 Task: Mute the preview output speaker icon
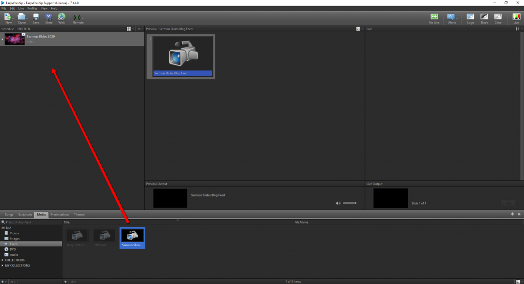coord(338,203)
